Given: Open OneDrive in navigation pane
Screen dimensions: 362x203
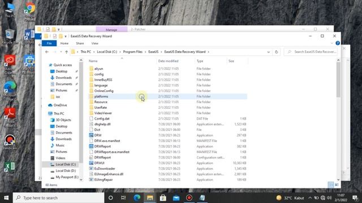Looking at the screenshot, I should tap(60, 105).
